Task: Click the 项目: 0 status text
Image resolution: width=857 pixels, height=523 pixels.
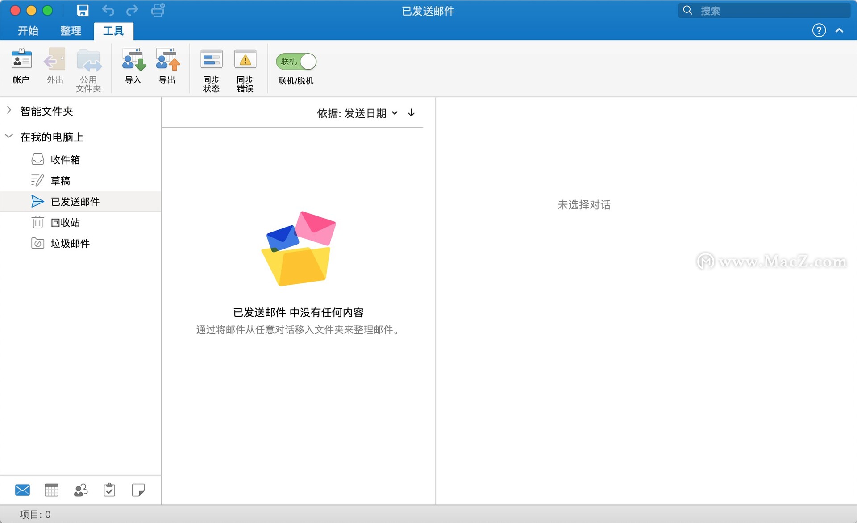Action: click(35, 514)
